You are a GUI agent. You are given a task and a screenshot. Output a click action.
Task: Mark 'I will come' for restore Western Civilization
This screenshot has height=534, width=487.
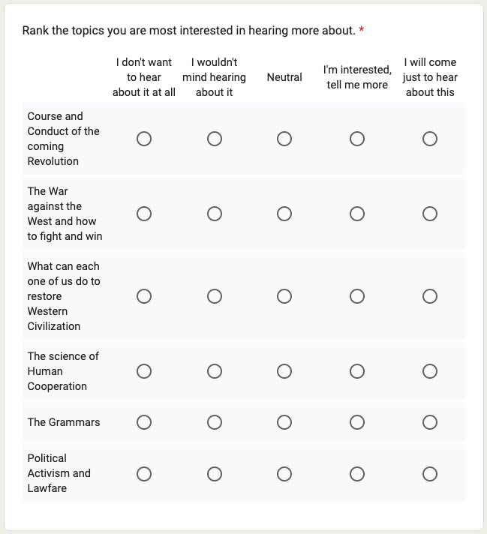[x=430, y=296]
